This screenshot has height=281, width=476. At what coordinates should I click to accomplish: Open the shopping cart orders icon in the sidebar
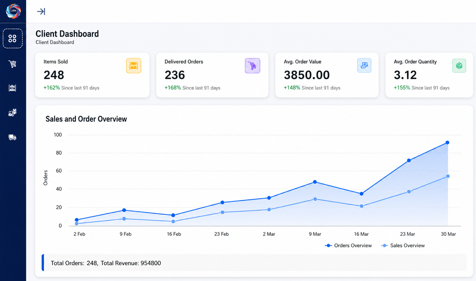[13, 64]
